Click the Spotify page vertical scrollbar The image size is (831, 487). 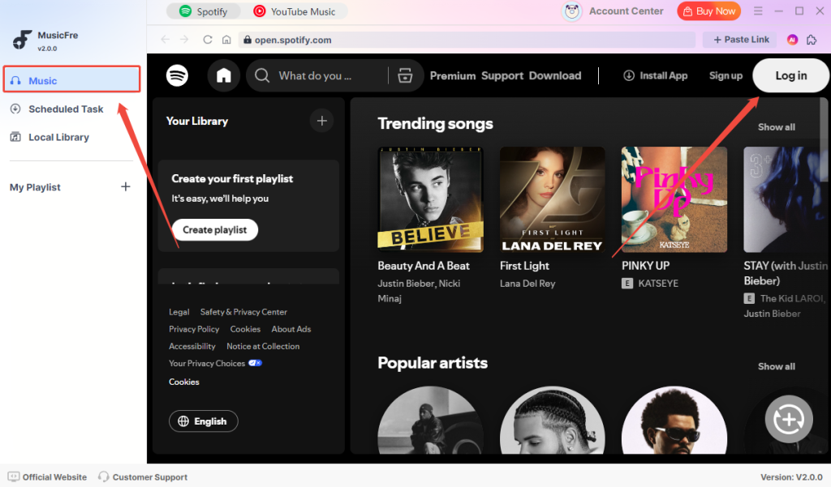tap(825, 140)
